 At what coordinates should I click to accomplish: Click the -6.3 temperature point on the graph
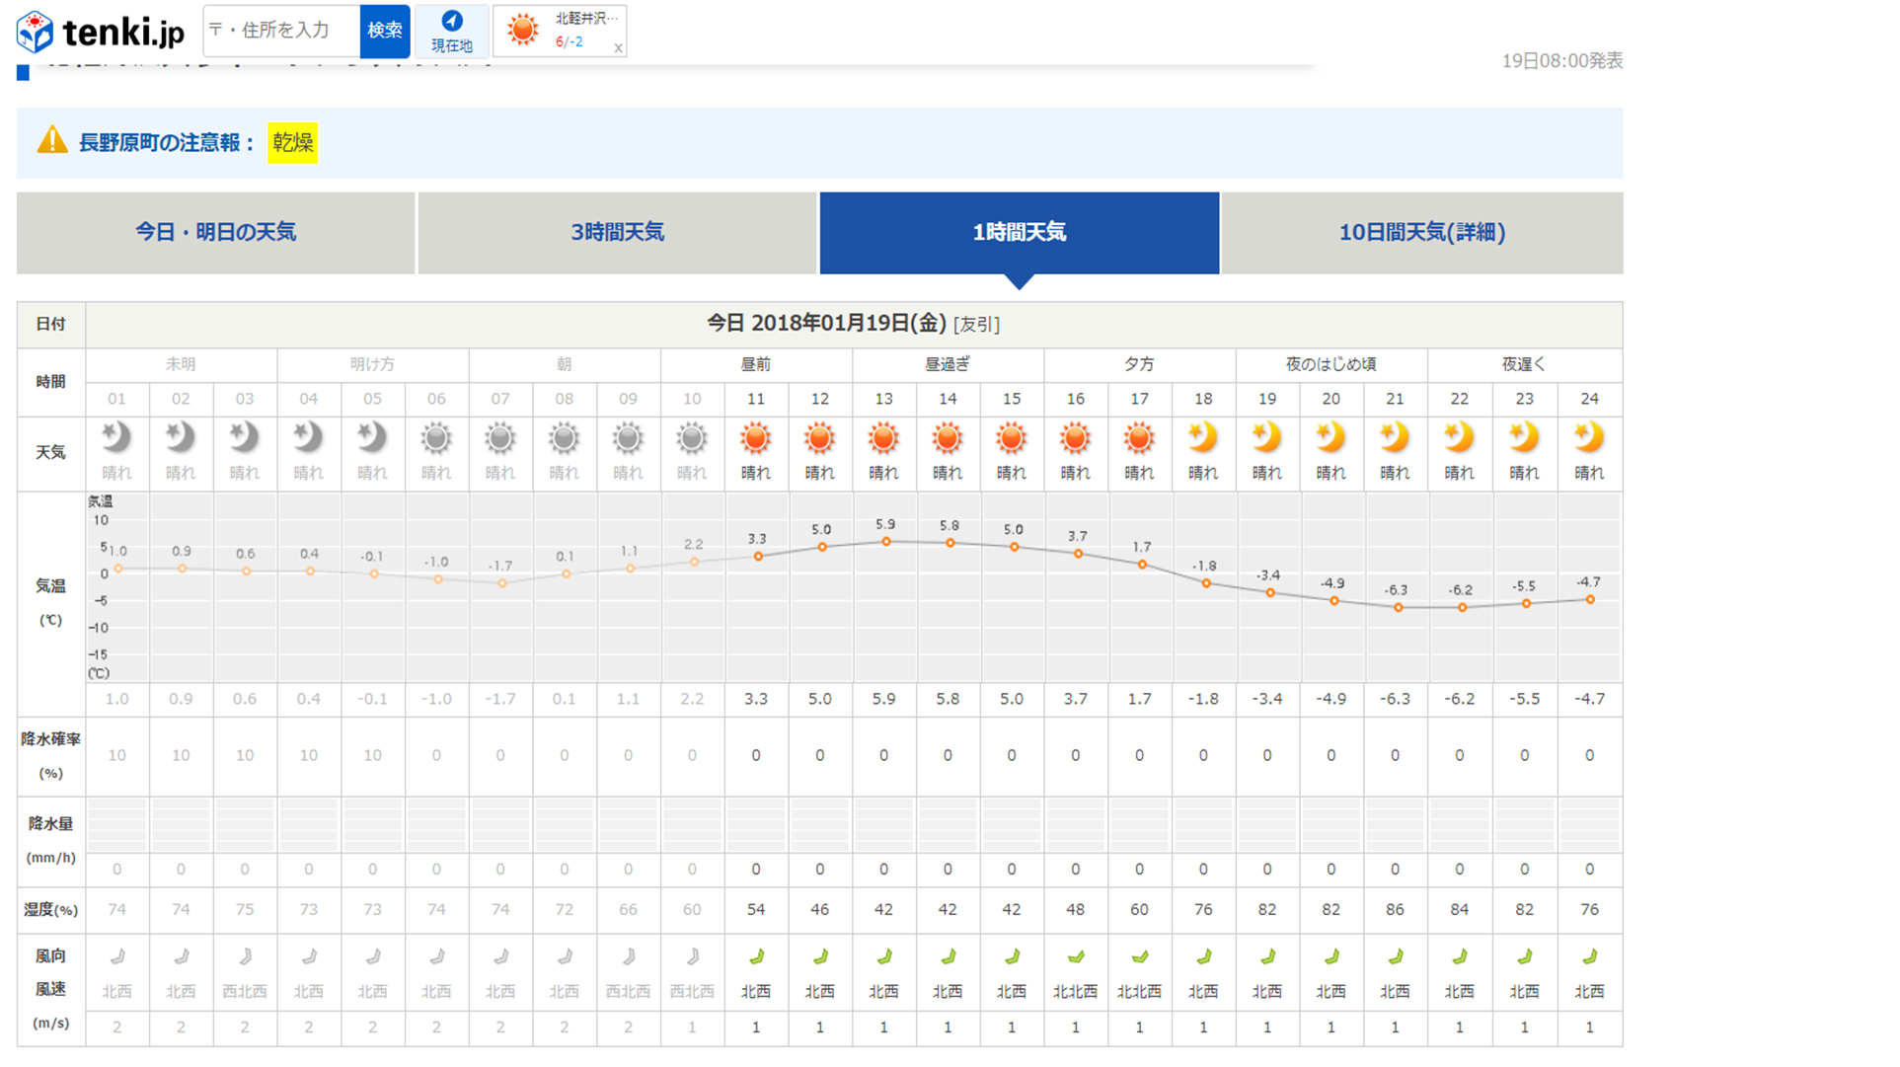coord(1398,608)
